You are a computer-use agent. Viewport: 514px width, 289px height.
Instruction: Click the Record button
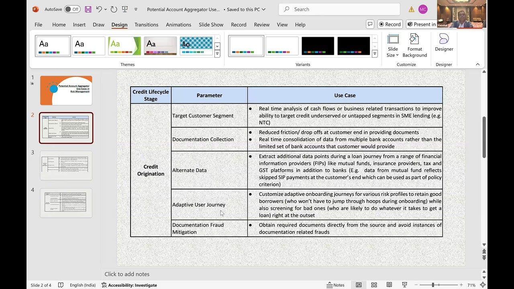[390, 24]
